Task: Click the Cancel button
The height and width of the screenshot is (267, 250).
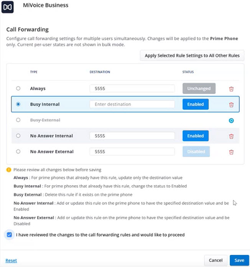Action: point(215,260)
